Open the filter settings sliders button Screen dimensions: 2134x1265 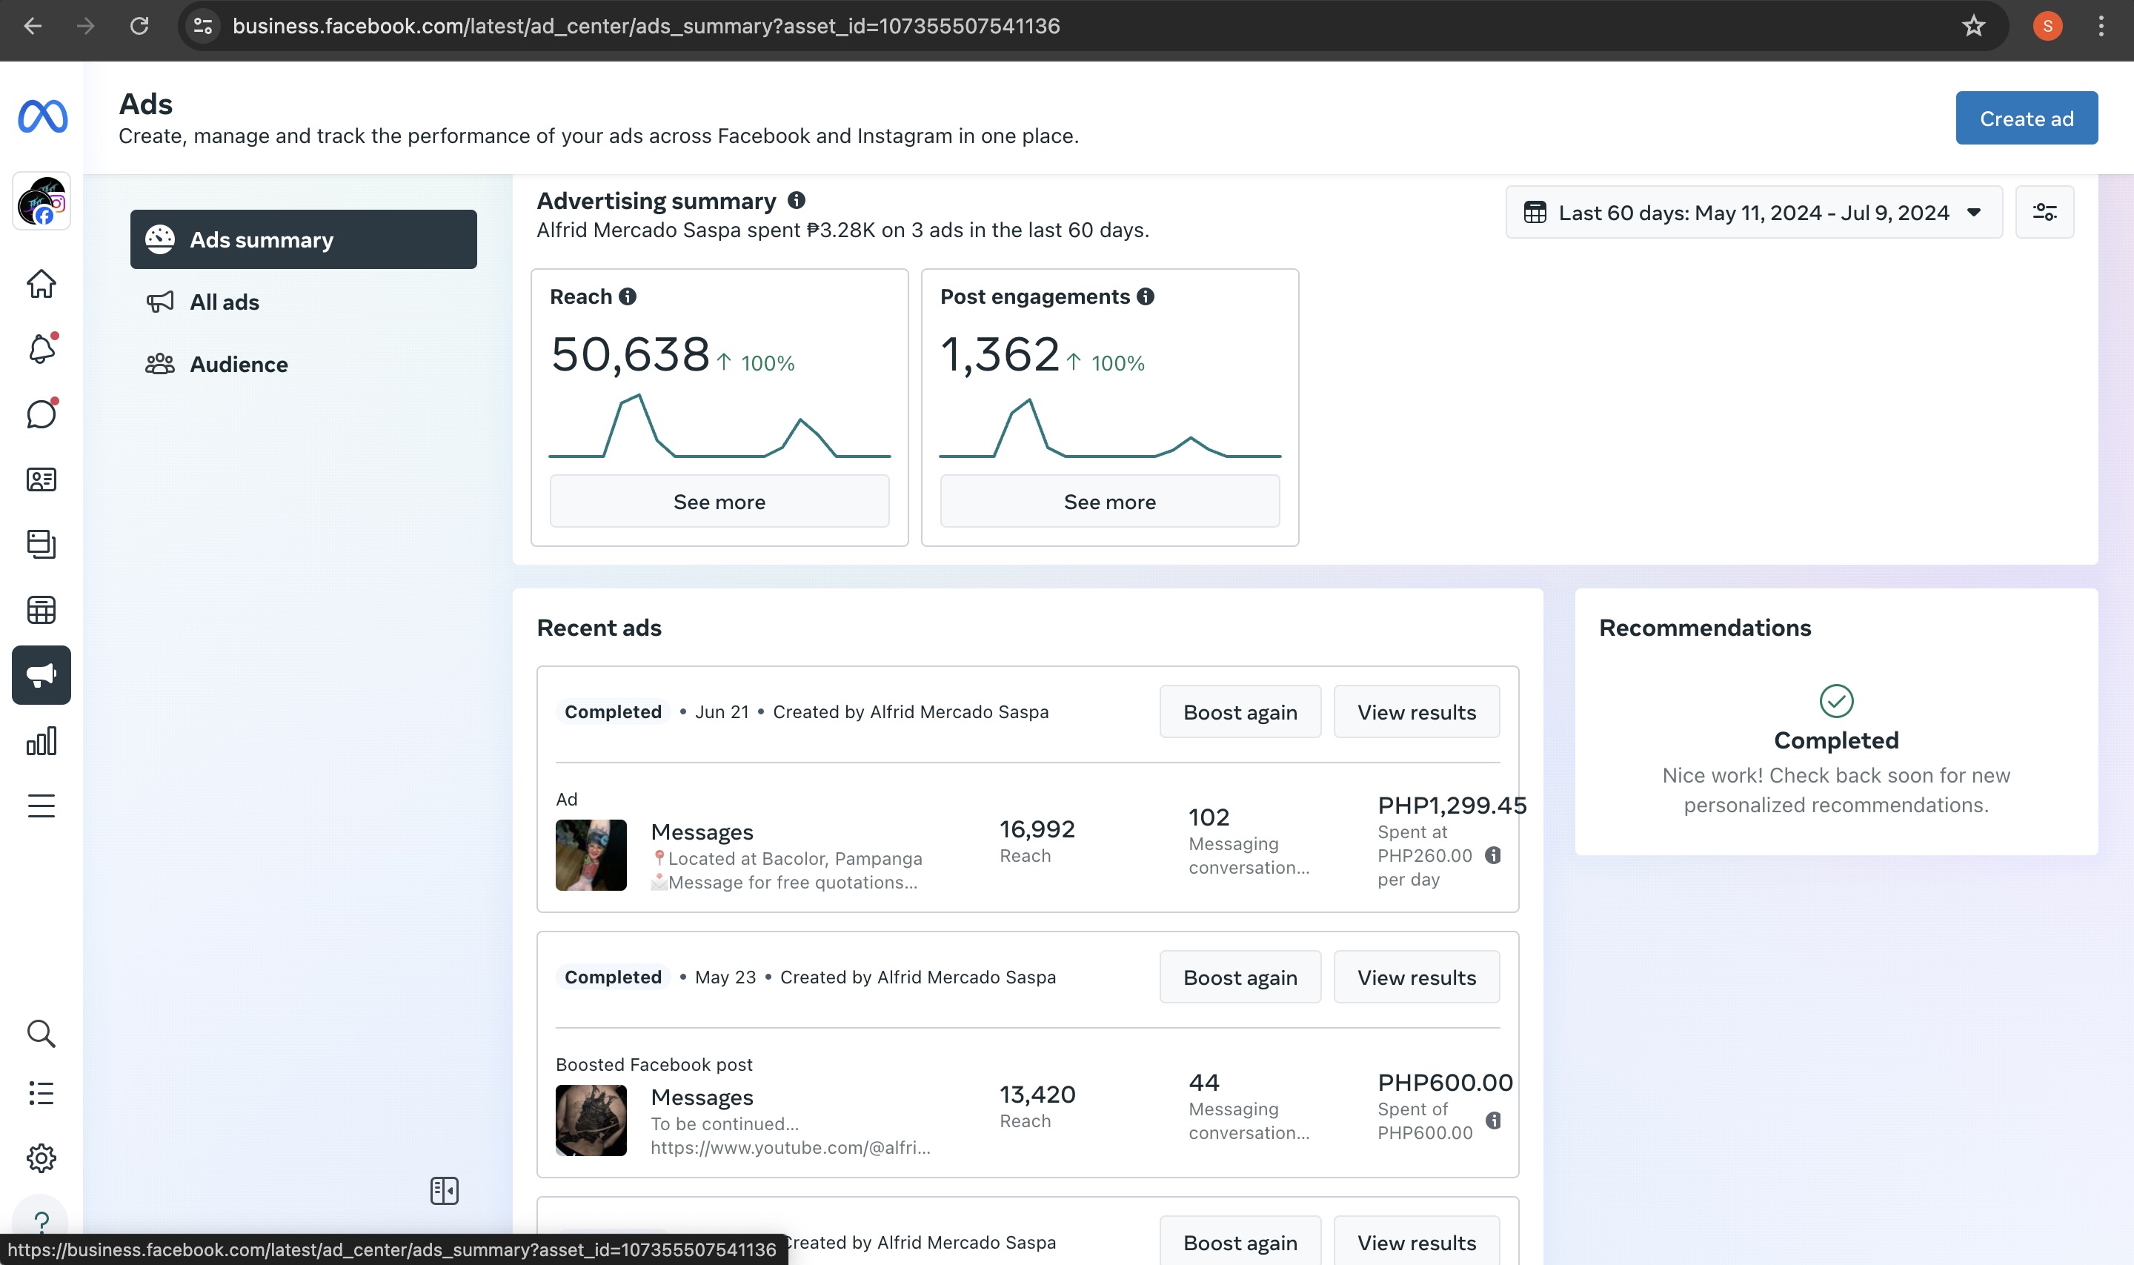(2044, 212)
